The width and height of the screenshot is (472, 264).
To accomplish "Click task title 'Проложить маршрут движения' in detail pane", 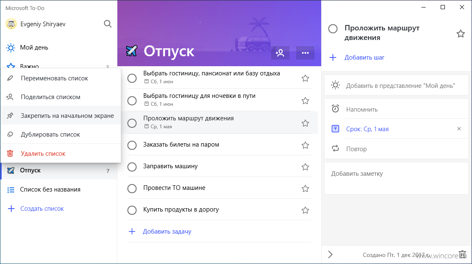I will point(382,33).
